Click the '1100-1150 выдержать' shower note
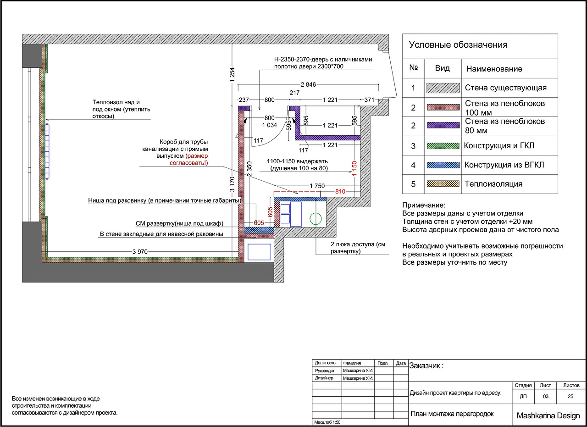The width and height of the screenshot is (587, 427). pos(298,161)
